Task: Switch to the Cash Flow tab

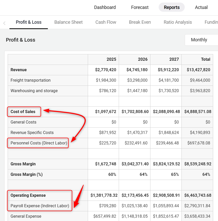Action: pos(106,22)
